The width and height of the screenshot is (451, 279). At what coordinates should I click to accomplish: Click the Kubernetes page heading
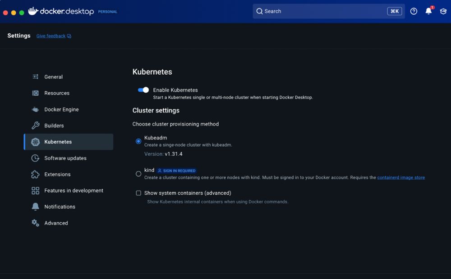click(x=152, y=72)
